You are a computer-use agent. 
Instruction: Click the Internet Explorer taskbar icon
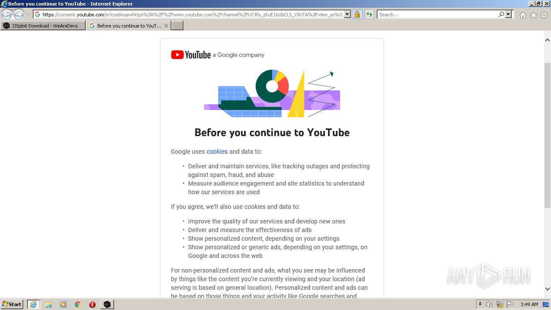point(33,304)
